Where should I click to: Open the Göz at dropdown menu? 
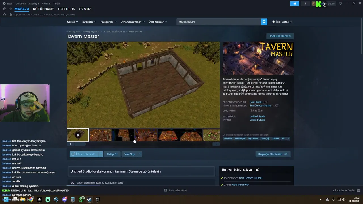(x=72, y=22)
